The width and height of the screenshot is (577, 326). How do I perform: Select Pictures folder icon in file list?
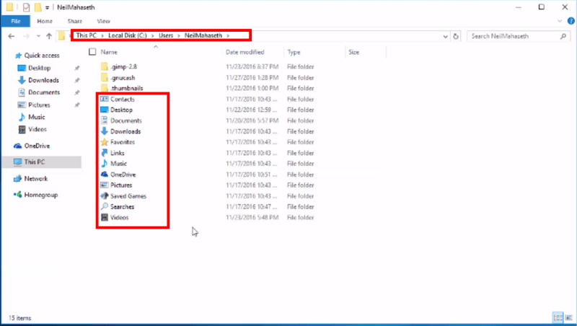pyautogui.click(x=105, y=185)
